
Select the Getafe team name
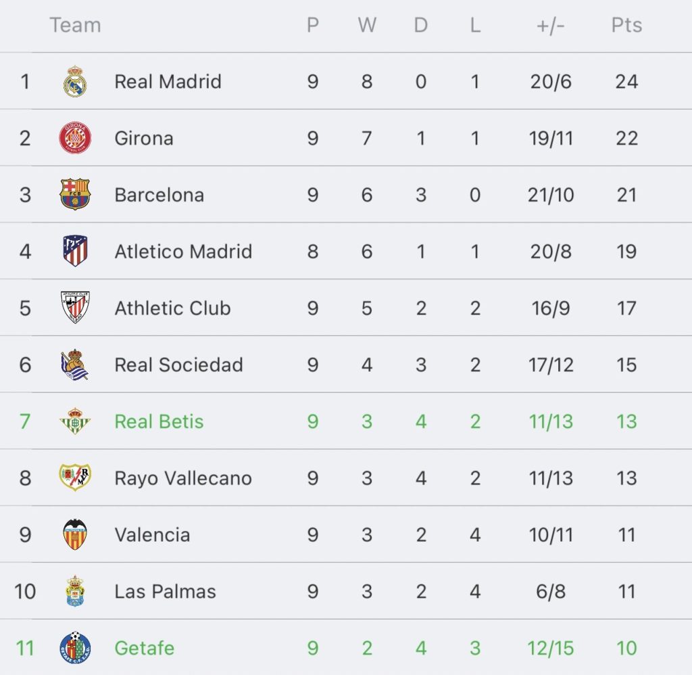point(145,648)
